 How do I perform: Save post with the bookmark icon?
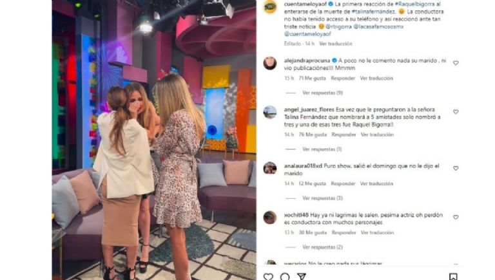(453, 277)
